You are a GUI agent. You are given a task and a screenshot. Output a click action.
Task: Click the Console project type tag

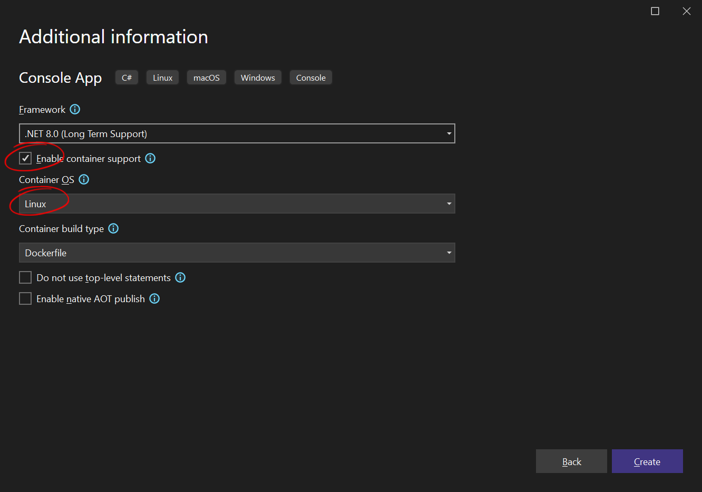pos(310,78)
